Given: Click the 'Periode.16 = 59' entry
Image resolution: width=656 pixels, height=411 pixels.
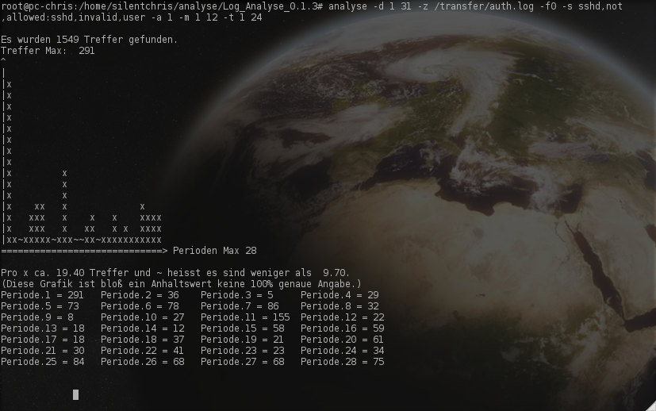Looking at the screenshot, I should tap(342, 328).
